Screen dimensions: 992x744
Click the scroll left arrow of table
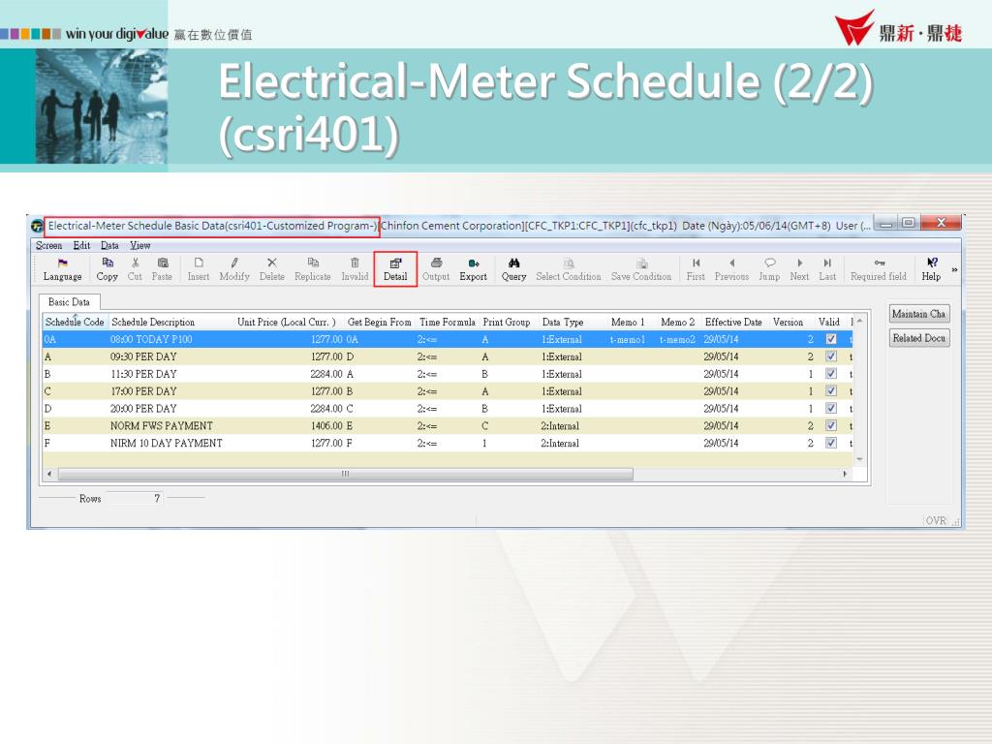pos(49,474)
